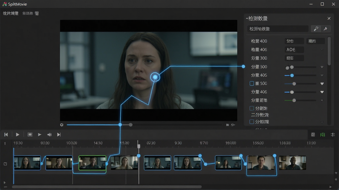Click the playhead handle on the timeline ruler
This screenshot has height=190, width=339.
139,146
